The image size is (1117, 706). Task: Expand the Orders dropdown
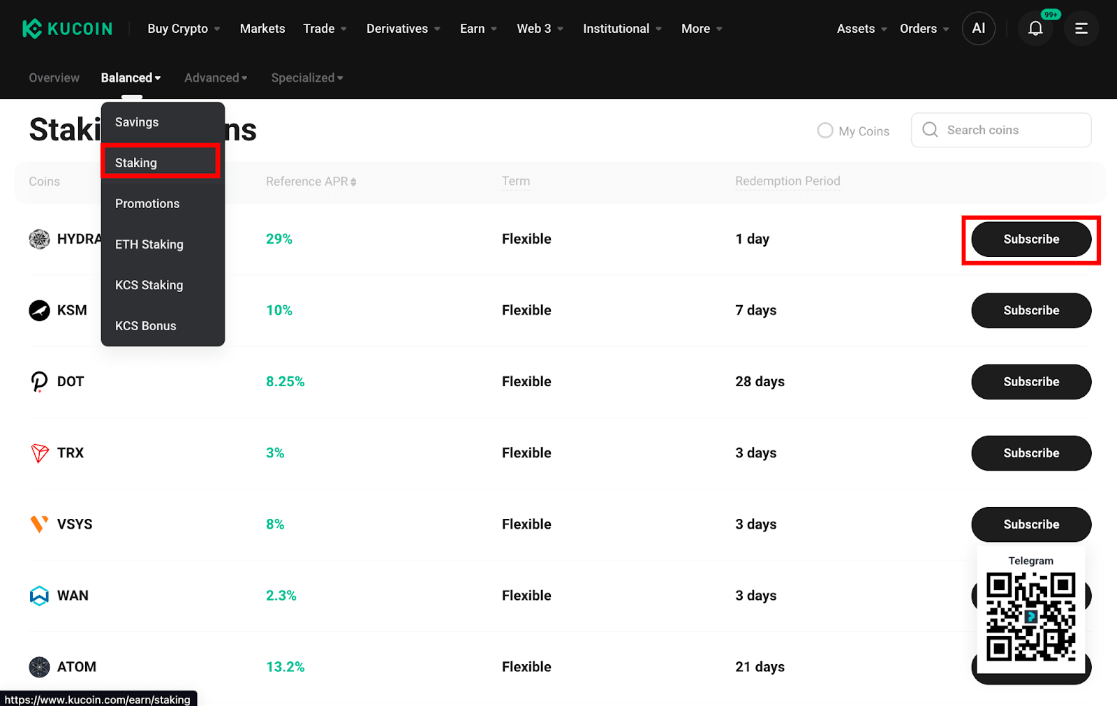coord(924,29)
